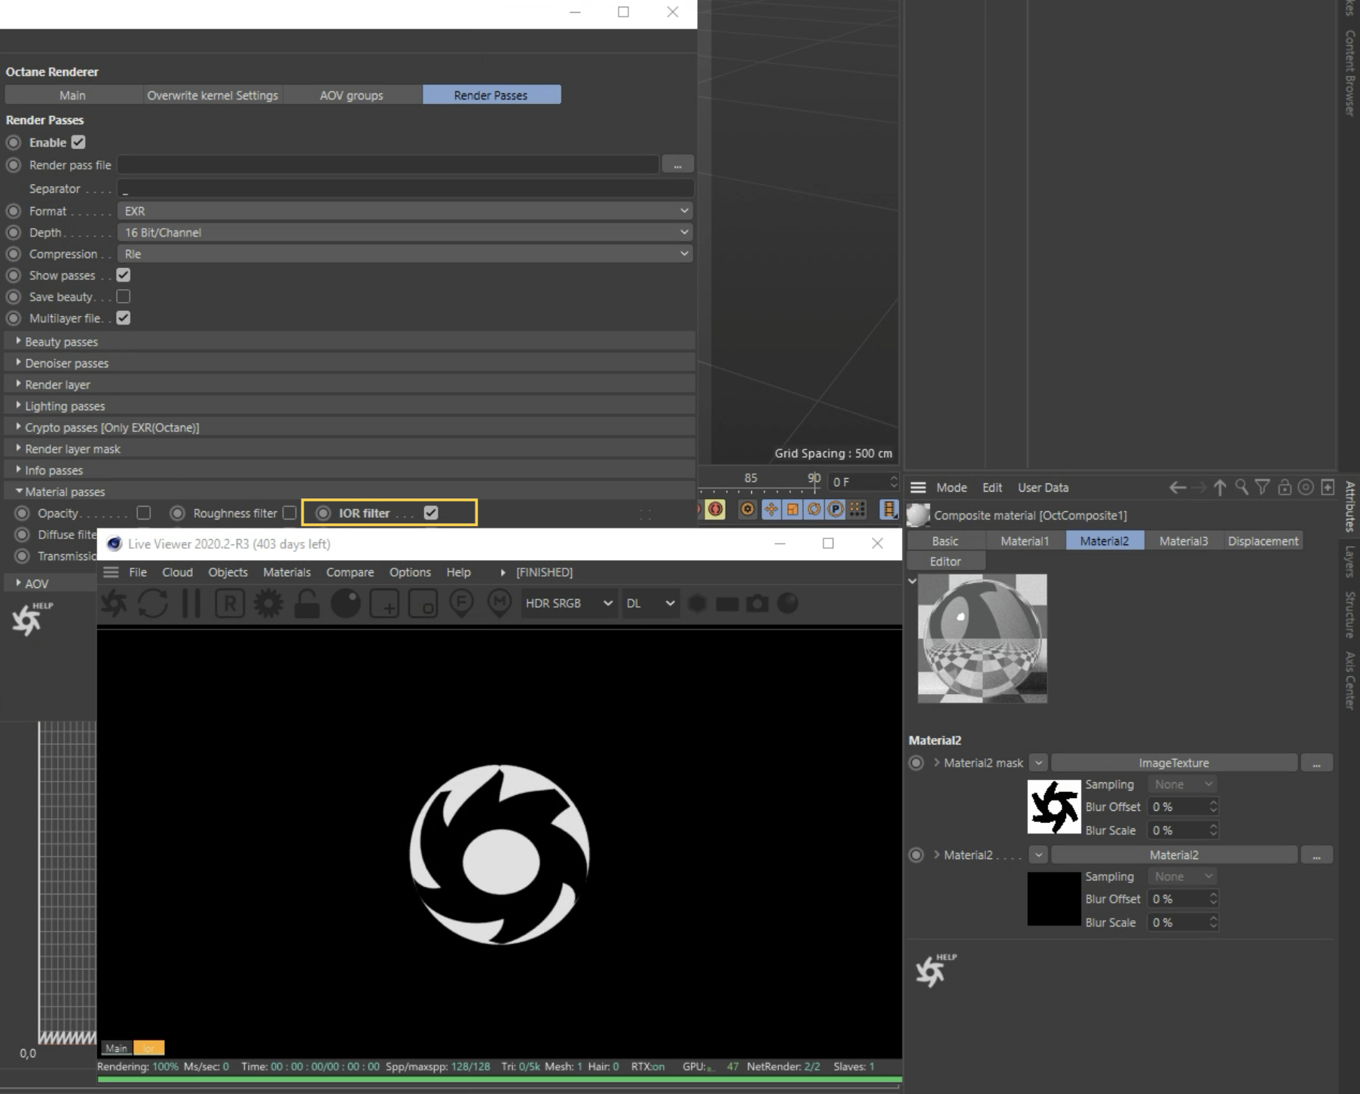Open the Materials menu in Live Viewer
1360x1094 pixels.
(287, 572)
